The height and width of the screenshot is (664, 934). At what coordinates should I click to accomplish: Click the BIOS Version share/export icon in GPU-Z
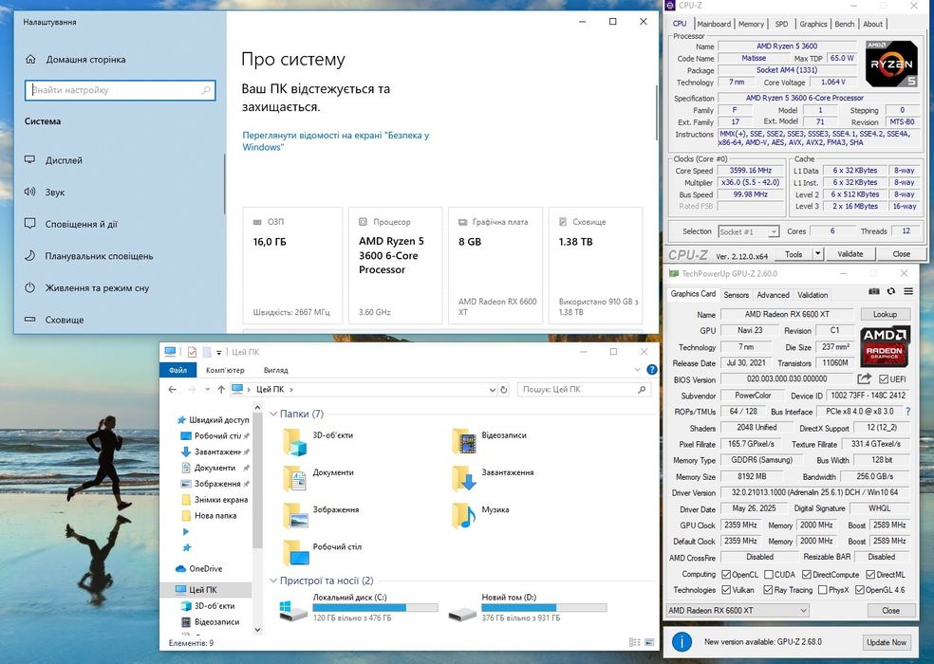(x=865, y=378)
